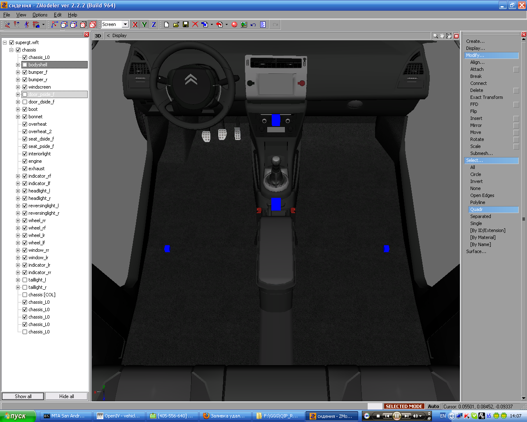Open the Screen axis dropdown
This screenshot has height=422, width=527.
coord(125,25)
